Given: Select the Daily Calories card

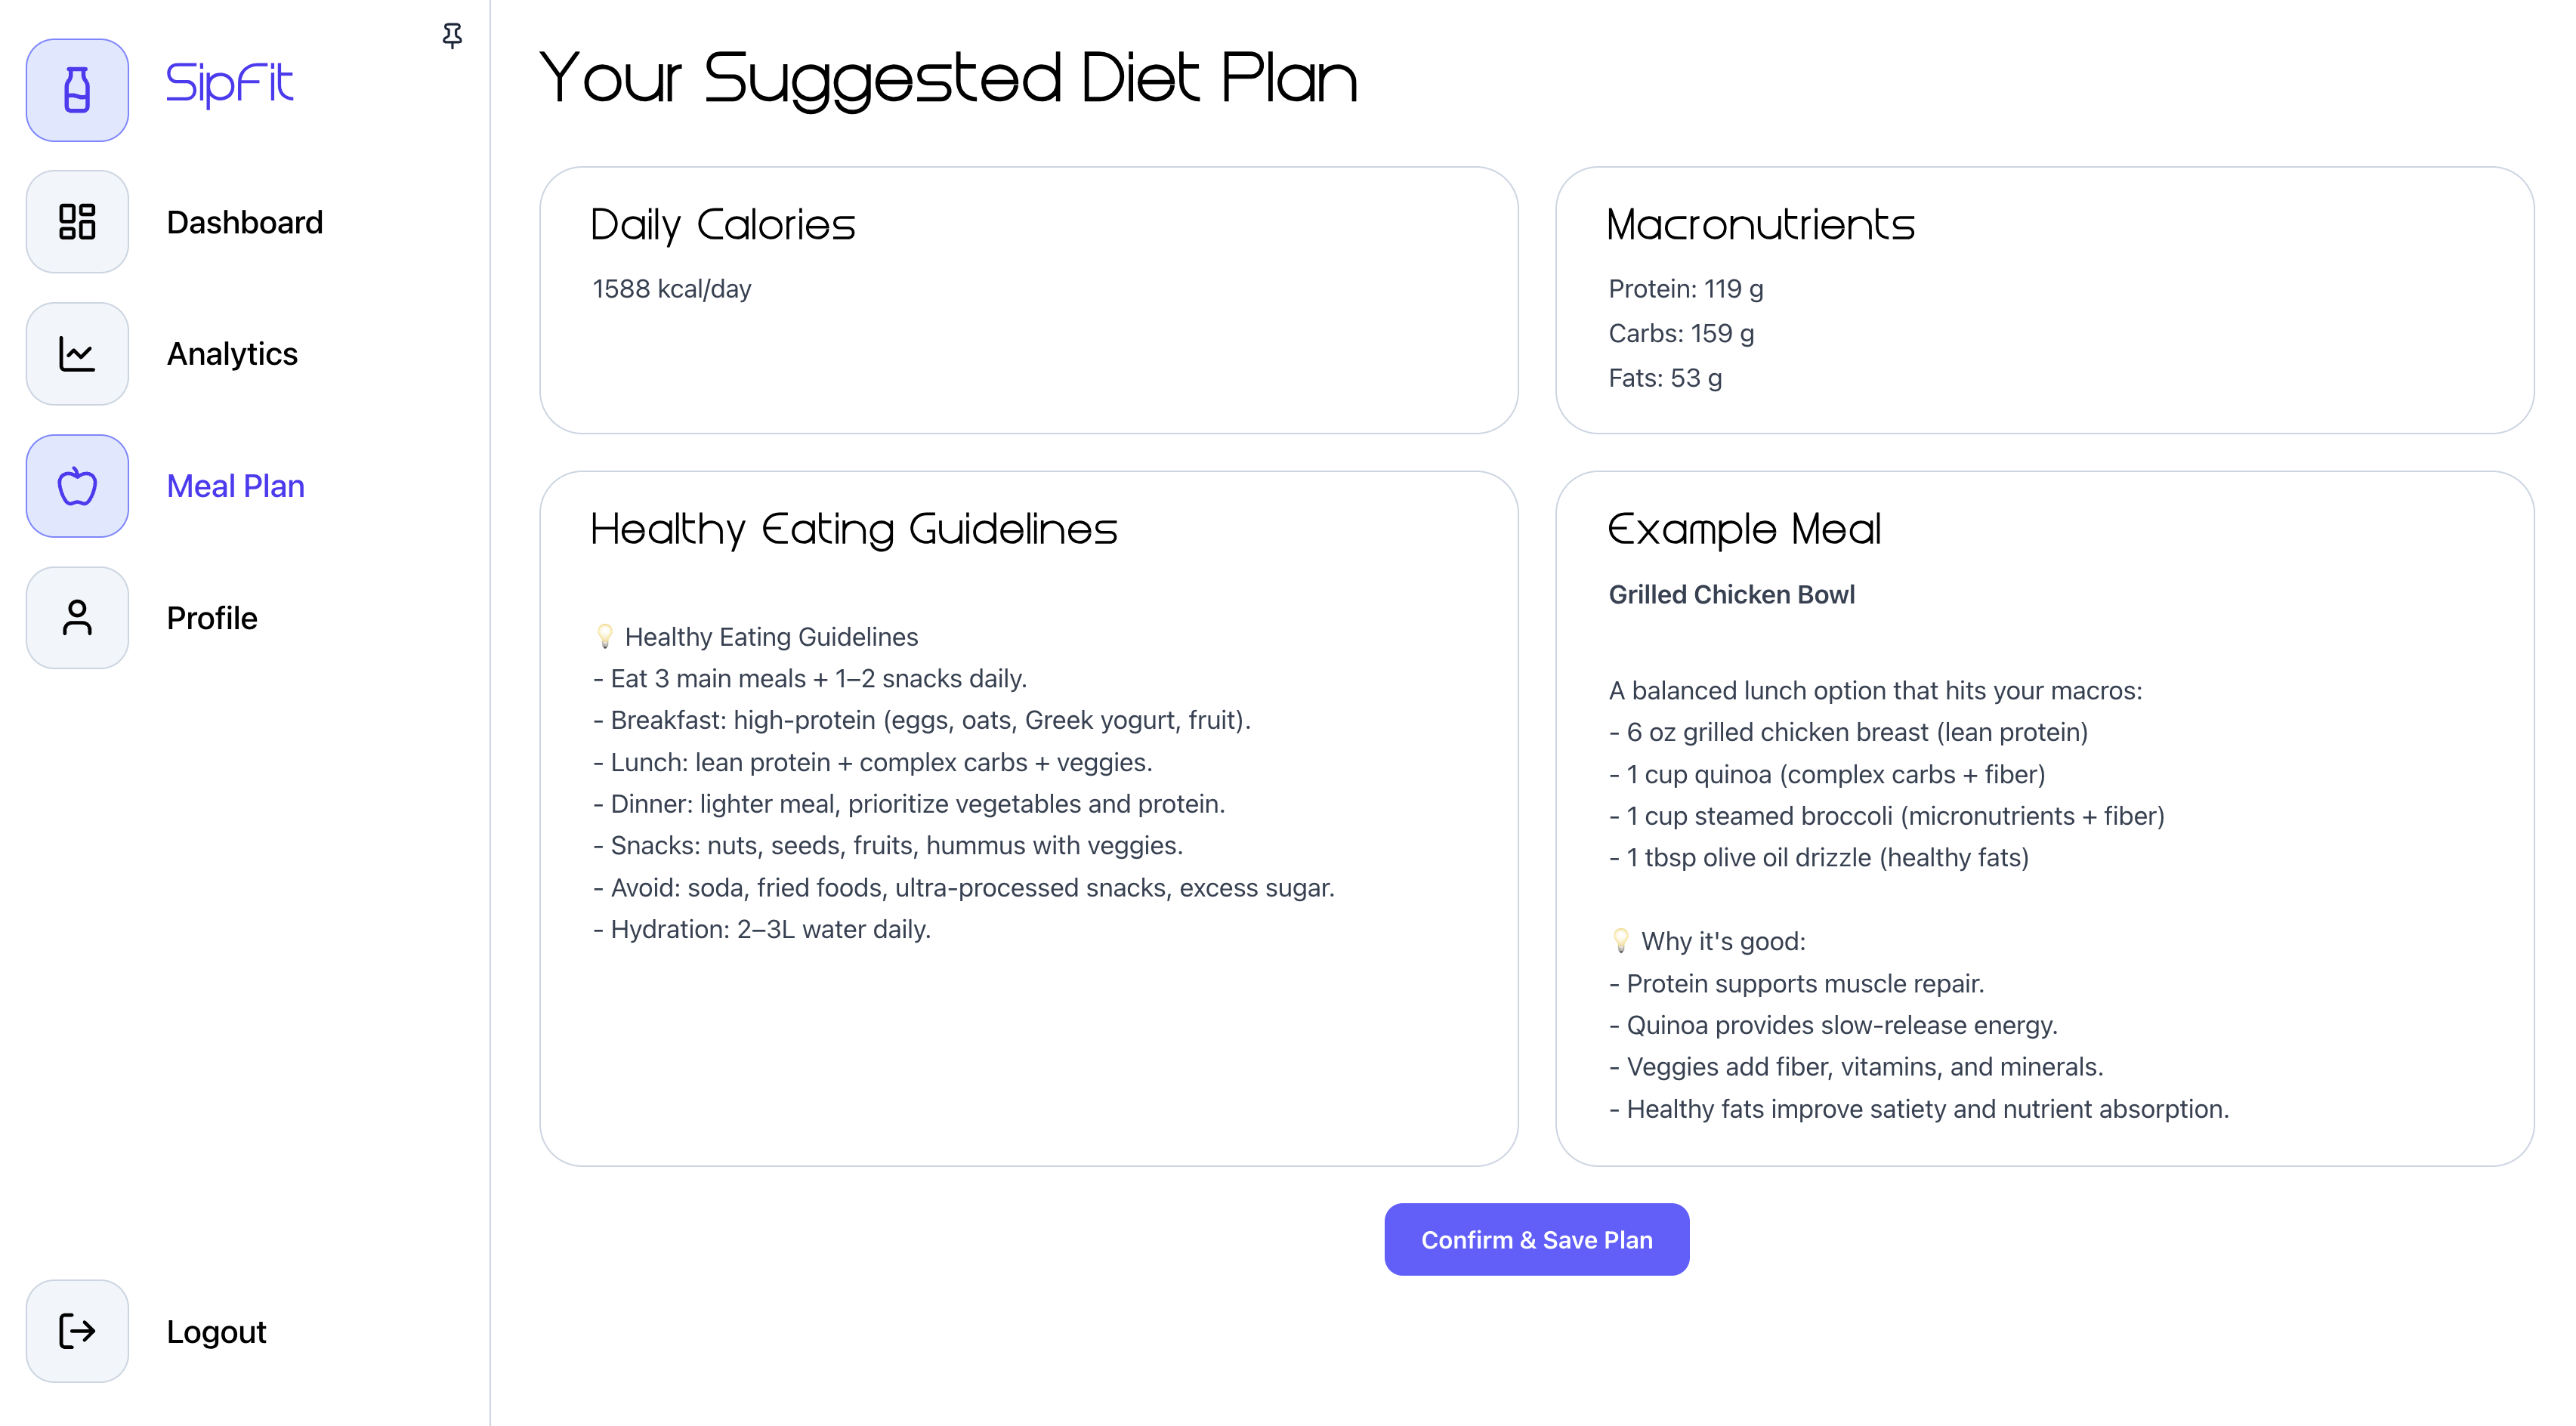Looking at the screenshot, I should click(x=1028, y=300).
